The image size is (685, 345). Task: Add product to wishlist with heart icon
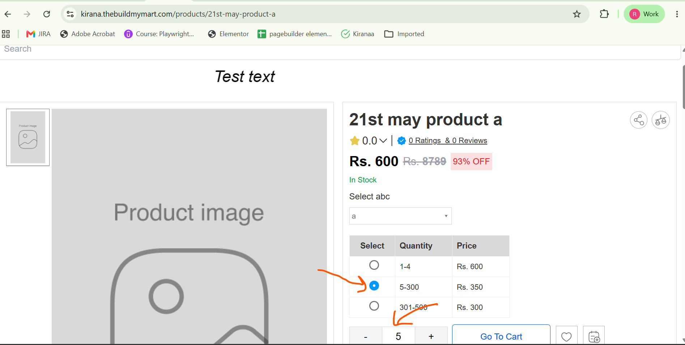[566, 336]
